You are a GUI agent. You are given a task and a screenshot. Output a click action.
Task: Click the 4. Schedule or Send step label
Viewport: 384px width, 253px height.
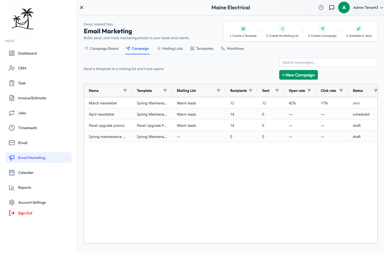[359, 36]
